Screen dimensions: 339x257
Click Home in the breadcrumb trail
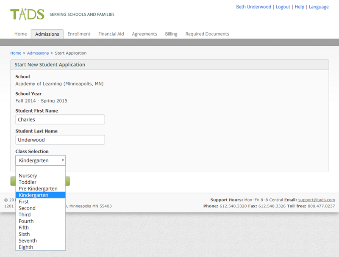(x=16, y=53)
